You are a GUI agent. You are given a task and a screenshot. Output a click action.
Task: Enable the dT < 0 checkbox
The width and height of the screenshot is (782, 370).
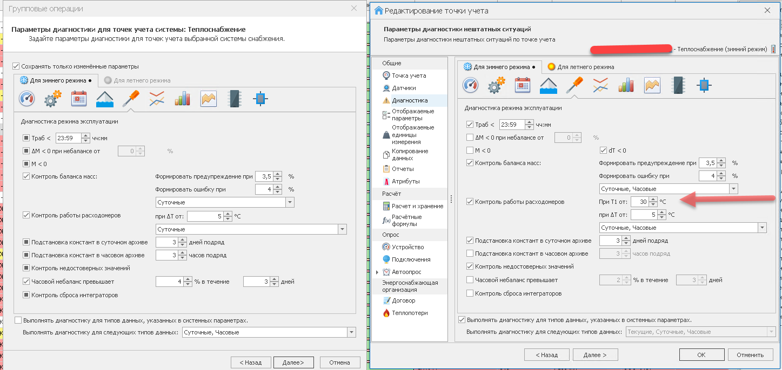604,150
